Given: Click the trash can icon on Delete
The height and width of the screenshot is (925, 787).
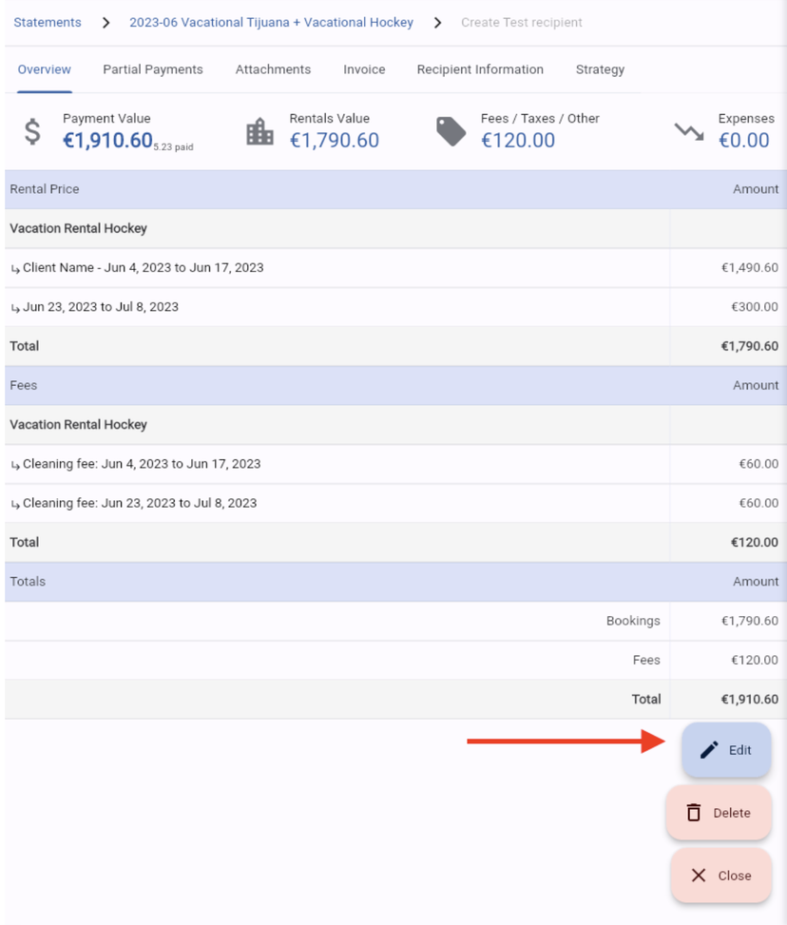Looking at the screenshot, I should (x=694, y=813).
